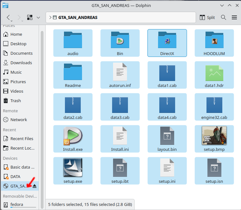The height and width of the screenshot is (210, 241).
Task: Click the Recent section header
Action: [x=10, y=130]
